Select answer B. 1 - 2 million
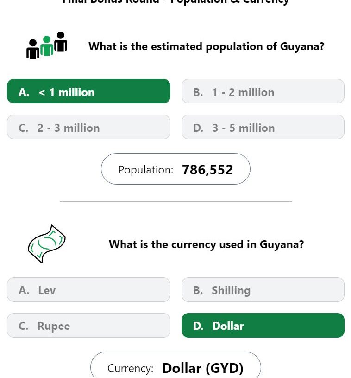This screenshot has width=351, height=378. tap(263, 91)
